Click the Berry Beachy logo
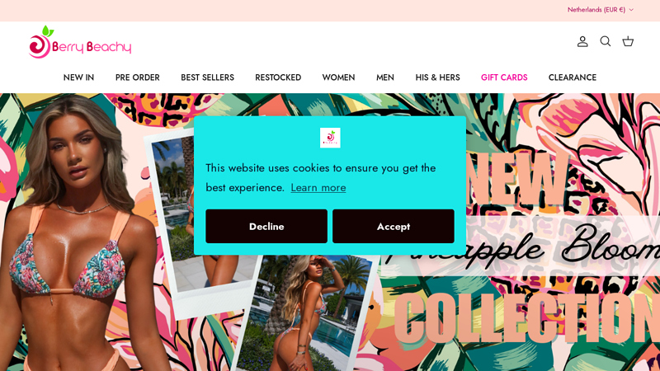Image resolution: width=660 pixels, height=371 pixels. coord(80,42)
